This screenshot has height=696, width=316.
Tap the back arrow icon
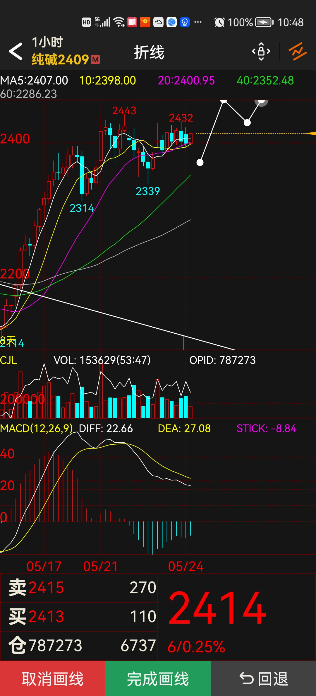point(16,52)
